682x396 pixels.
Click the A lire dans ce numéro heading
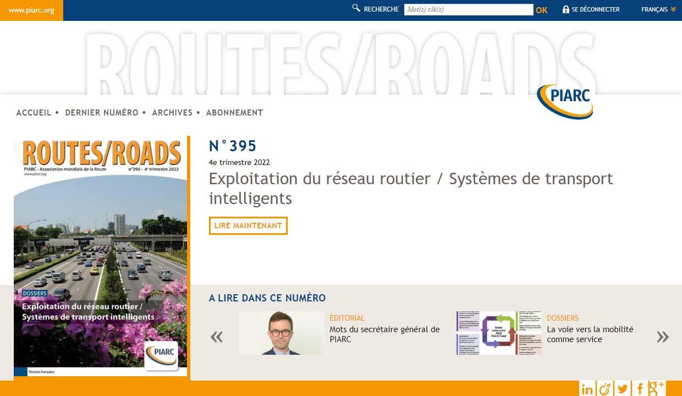click(x=267, y=298)
